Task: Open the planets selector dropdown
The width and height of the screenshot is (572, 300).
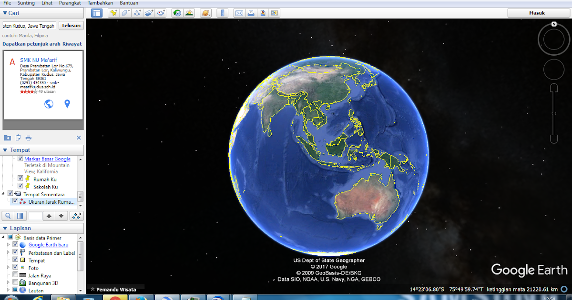Action: [205, 13]
